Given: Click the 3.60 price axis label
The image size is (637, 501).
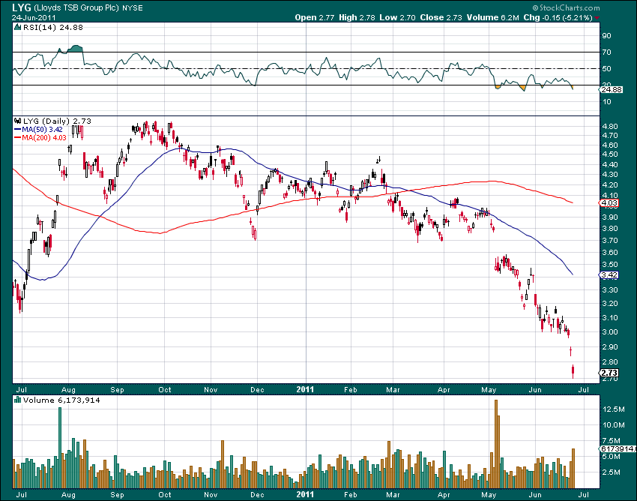Looking at the screenshot, I should pyautogui.click(x=610, y=252).
